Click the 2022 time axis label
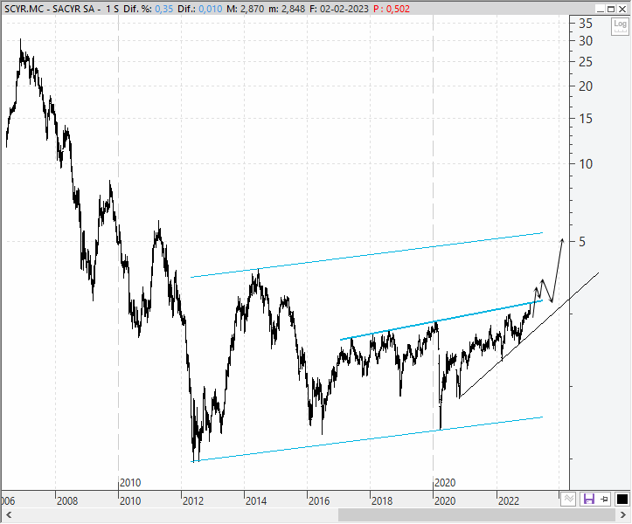Viewport: 632px width, 524px height. click(x=508, y=501)
